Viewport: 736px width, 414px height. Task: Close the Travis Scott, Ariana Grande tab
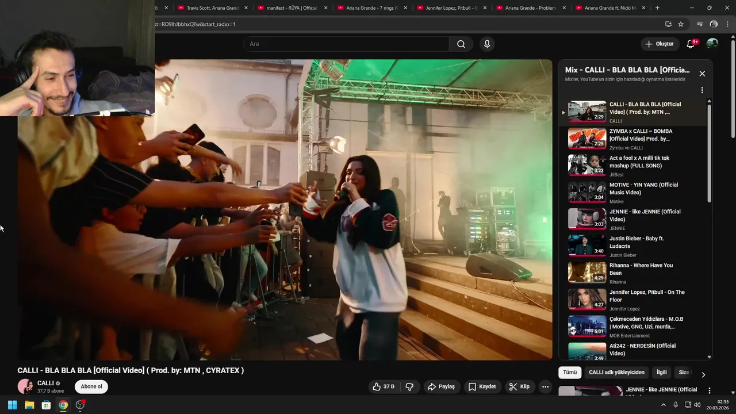tap(246, 8)
